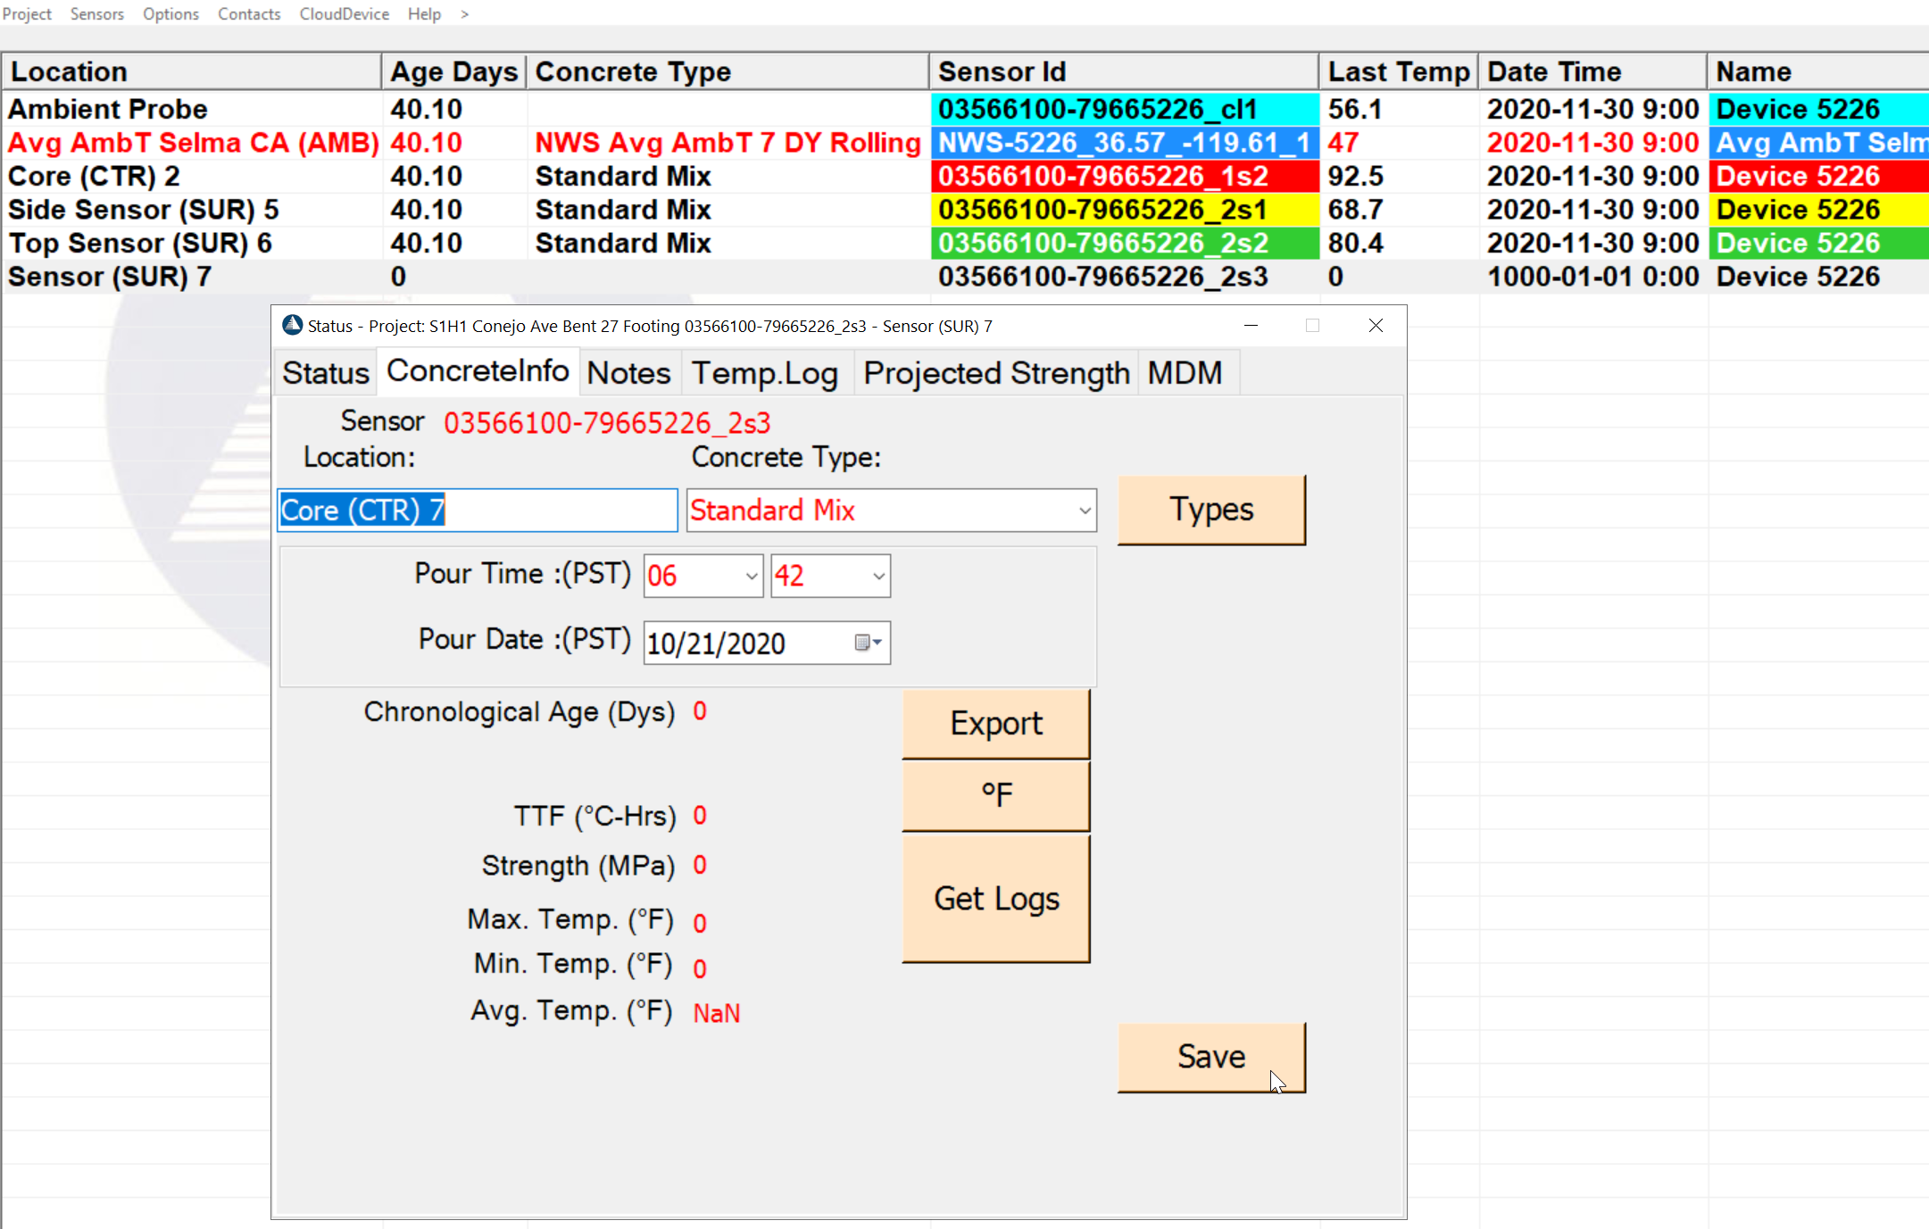Viewport: 1929px width, 1229px height.
Task: Open the CloudDevice menu
Action: pos(344,14)
